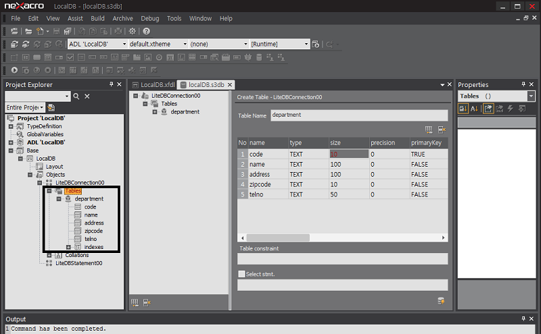Image resolution: width=541 pixels, height=334 pixels.
Task: Open the Debug menu
Action: click(x=149, y=19)
